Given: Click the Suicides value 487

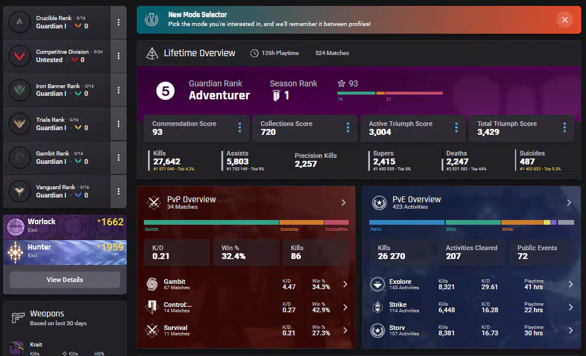Looking at the screenshot, I should pos(527,161).
